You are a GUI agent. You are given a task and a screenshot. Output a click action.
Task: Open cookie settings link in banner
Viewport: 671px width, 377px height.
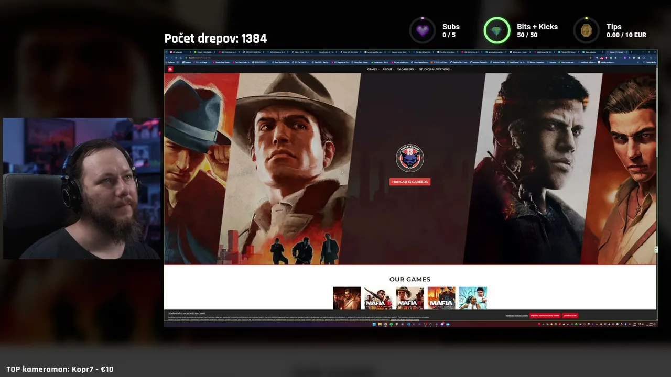click(516, 316)
